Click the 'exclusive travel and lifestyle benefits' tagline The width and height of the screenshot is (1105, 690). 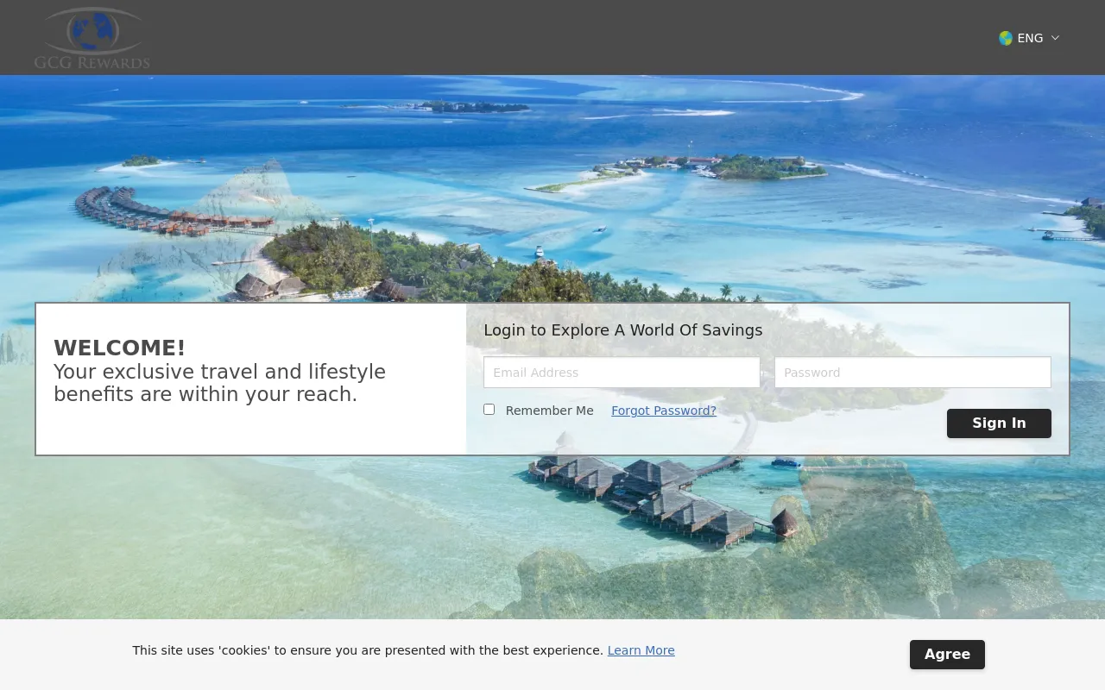tap(219, 383)
